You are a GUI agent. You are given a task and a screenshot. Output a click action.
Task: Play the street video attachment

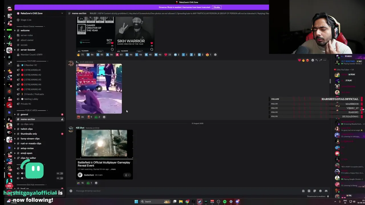(x=99, y=89)
